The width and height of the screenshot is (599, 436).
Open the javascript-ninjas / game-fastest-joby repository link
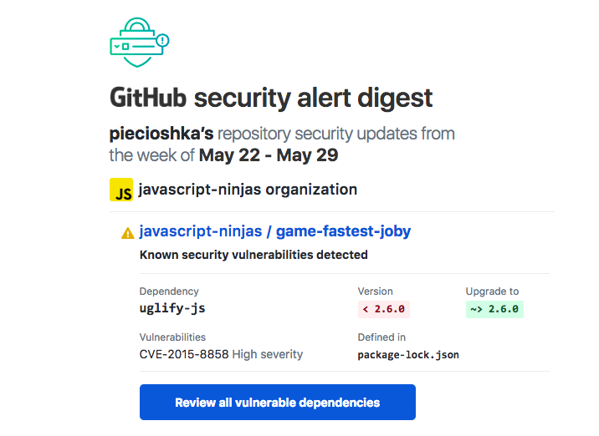click(x=275, y=231)
